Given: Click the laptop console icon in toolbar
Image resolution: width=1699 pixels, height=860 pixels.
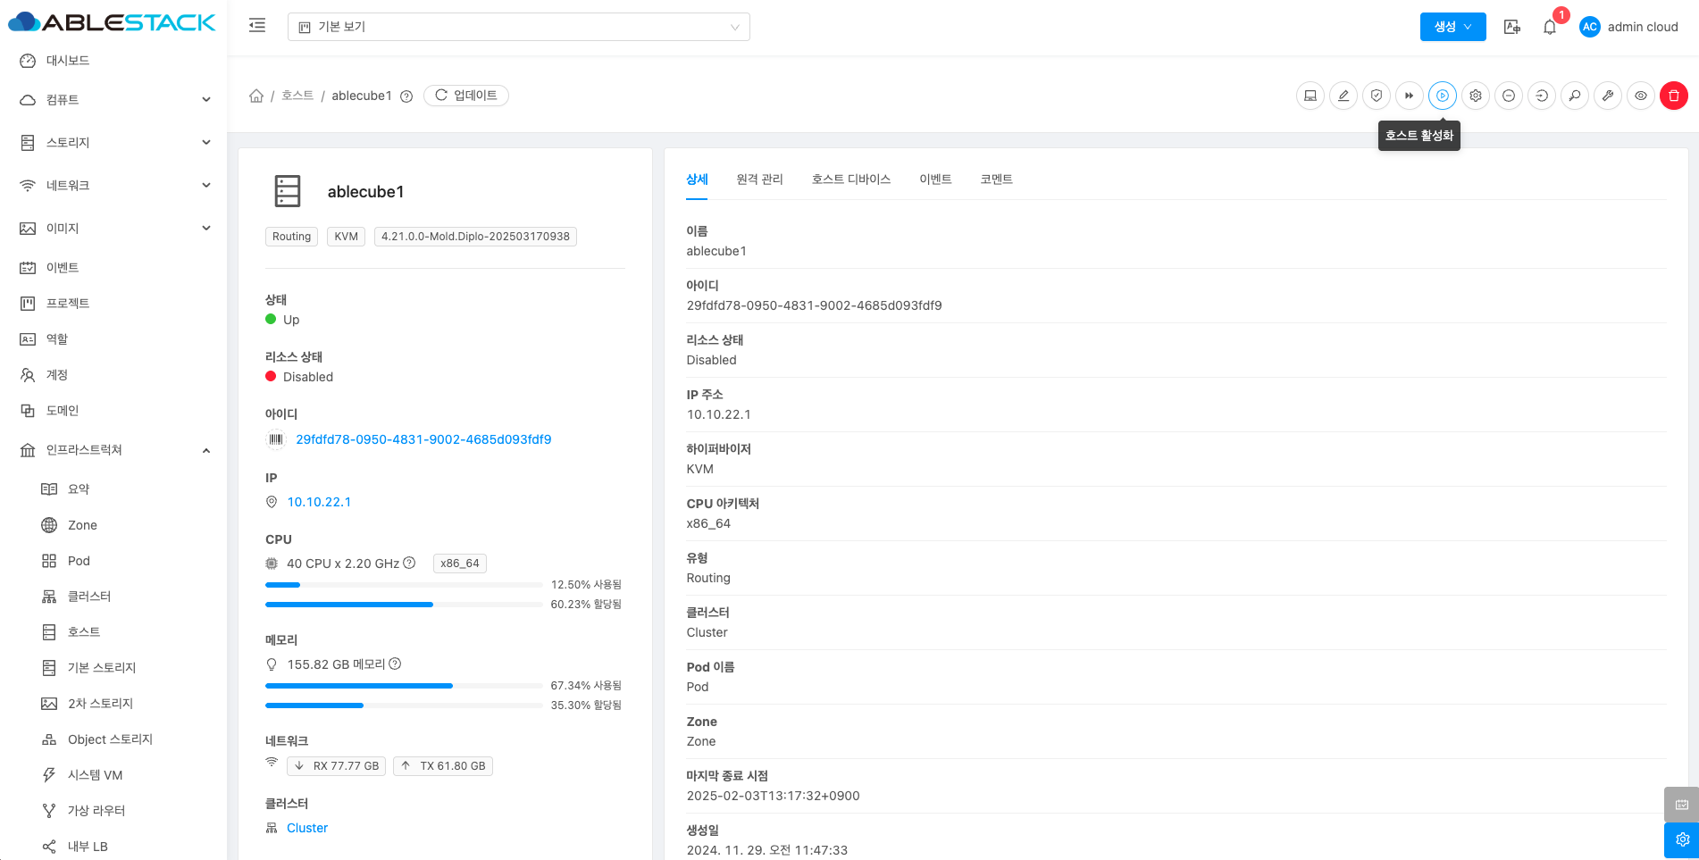Looking at the screenshot, I should point(1310,96).
